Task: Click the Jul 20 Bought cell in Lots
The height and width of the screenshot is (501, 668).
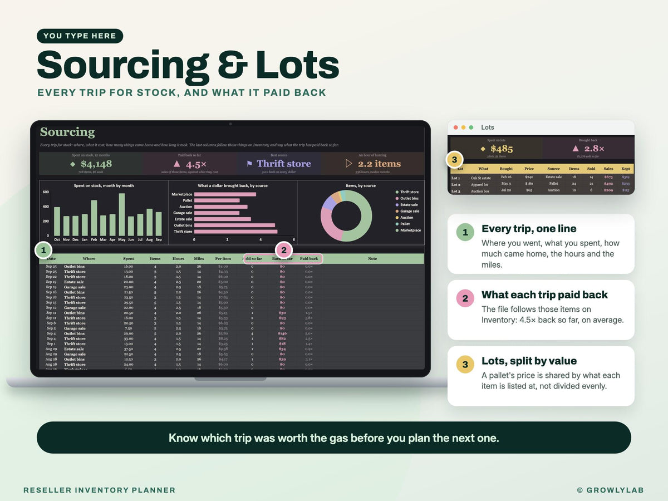Action: click(506, 191)
